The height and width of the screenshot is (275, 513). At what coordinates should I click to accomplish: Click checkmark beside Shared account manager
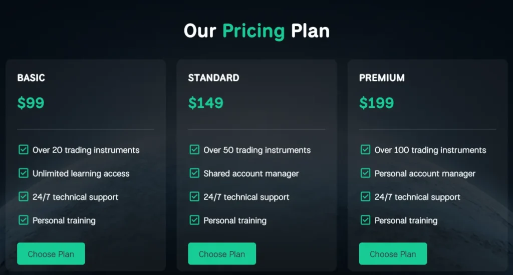coord(194,173)
